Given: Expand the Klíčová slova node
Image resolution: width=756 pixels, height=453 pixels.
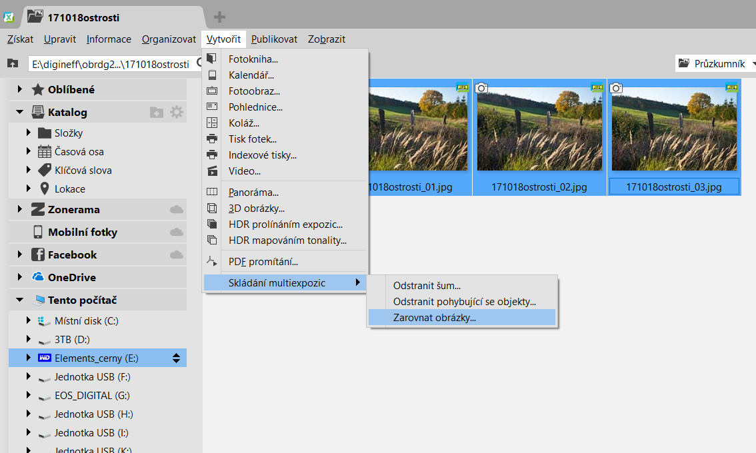Looking at the screenshot, I should (29, 170).
